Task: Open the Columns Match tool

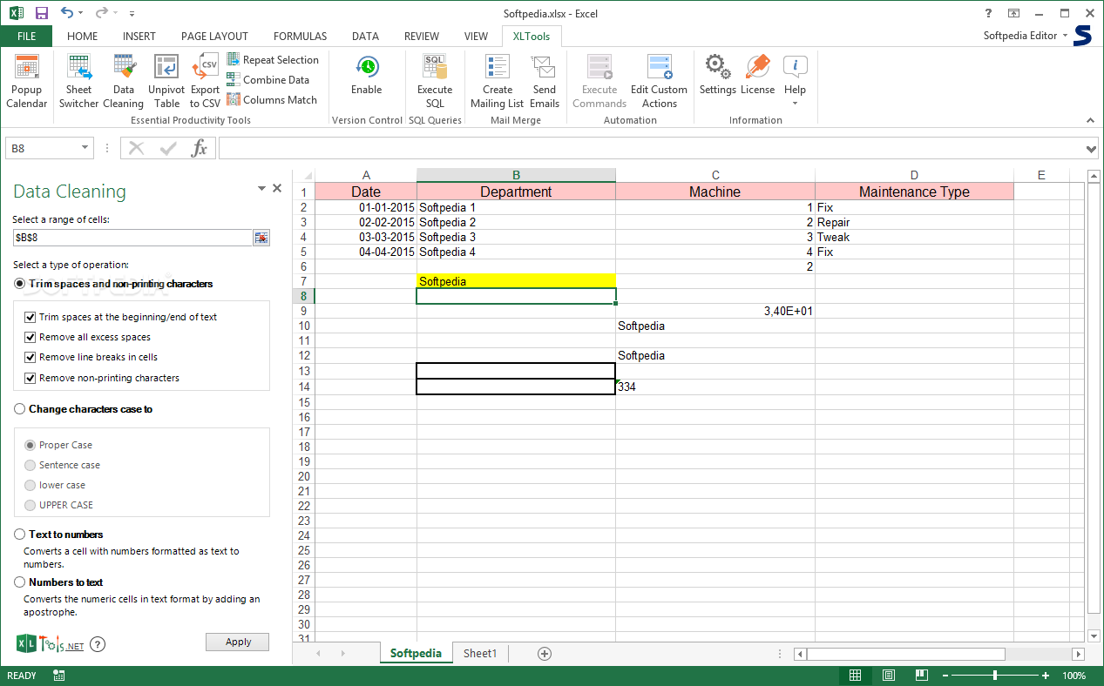Action: pos(272,100)
